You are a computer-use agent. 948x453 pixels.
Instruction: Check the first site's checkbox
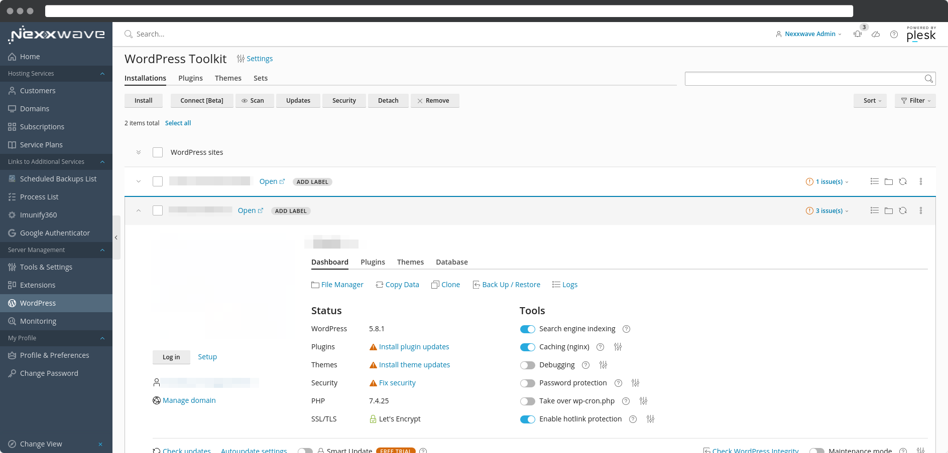[x=158, y=181]
